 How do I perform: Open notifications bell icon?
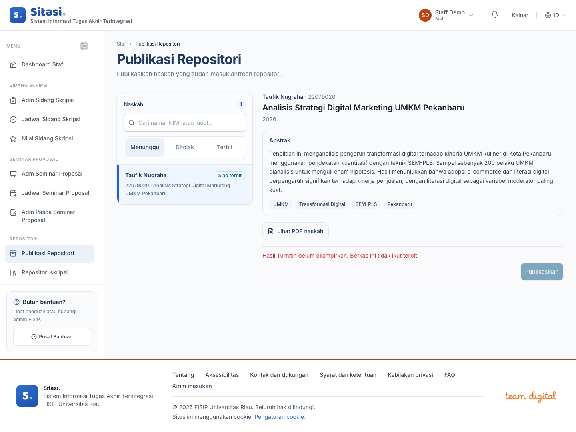click(x=495, y=15)
